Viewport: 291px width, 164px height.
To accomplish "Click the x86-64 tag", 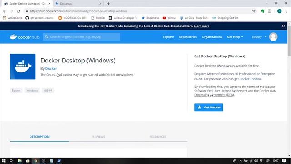I will point(48,91).
